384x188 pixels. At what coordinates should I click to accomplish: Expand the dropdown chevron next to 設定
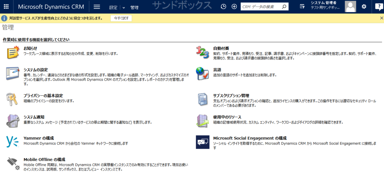(x=123, y=8)
